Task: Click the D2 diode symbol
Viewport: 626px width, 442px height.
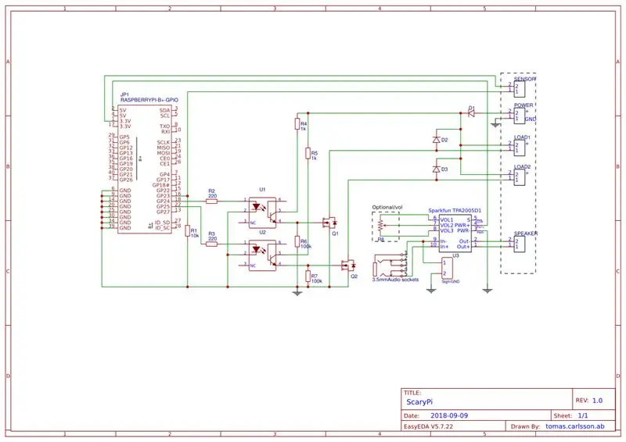Action: (437, 140)
